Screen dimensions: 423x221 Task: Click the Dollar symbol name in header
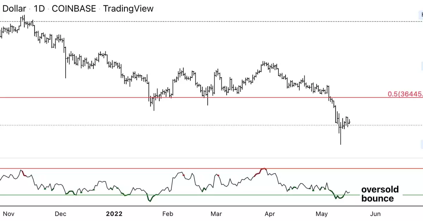[x=14, y=8]
